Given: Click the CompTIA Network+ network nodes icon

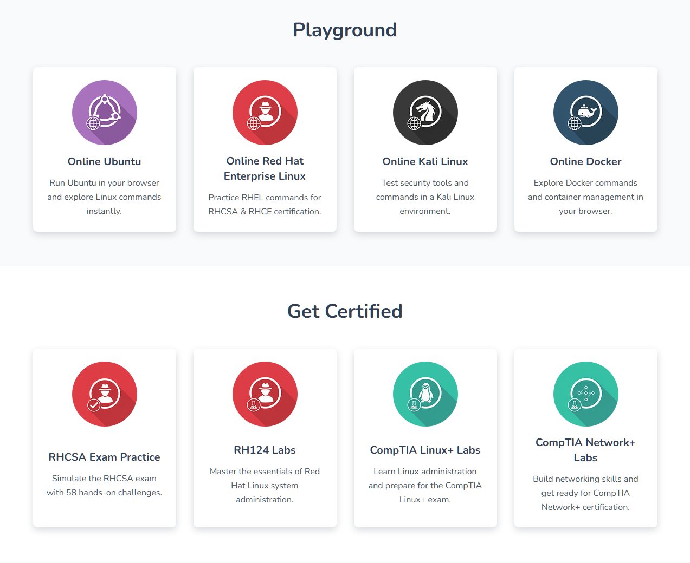Looking at the screenshot, I should 586,394.
